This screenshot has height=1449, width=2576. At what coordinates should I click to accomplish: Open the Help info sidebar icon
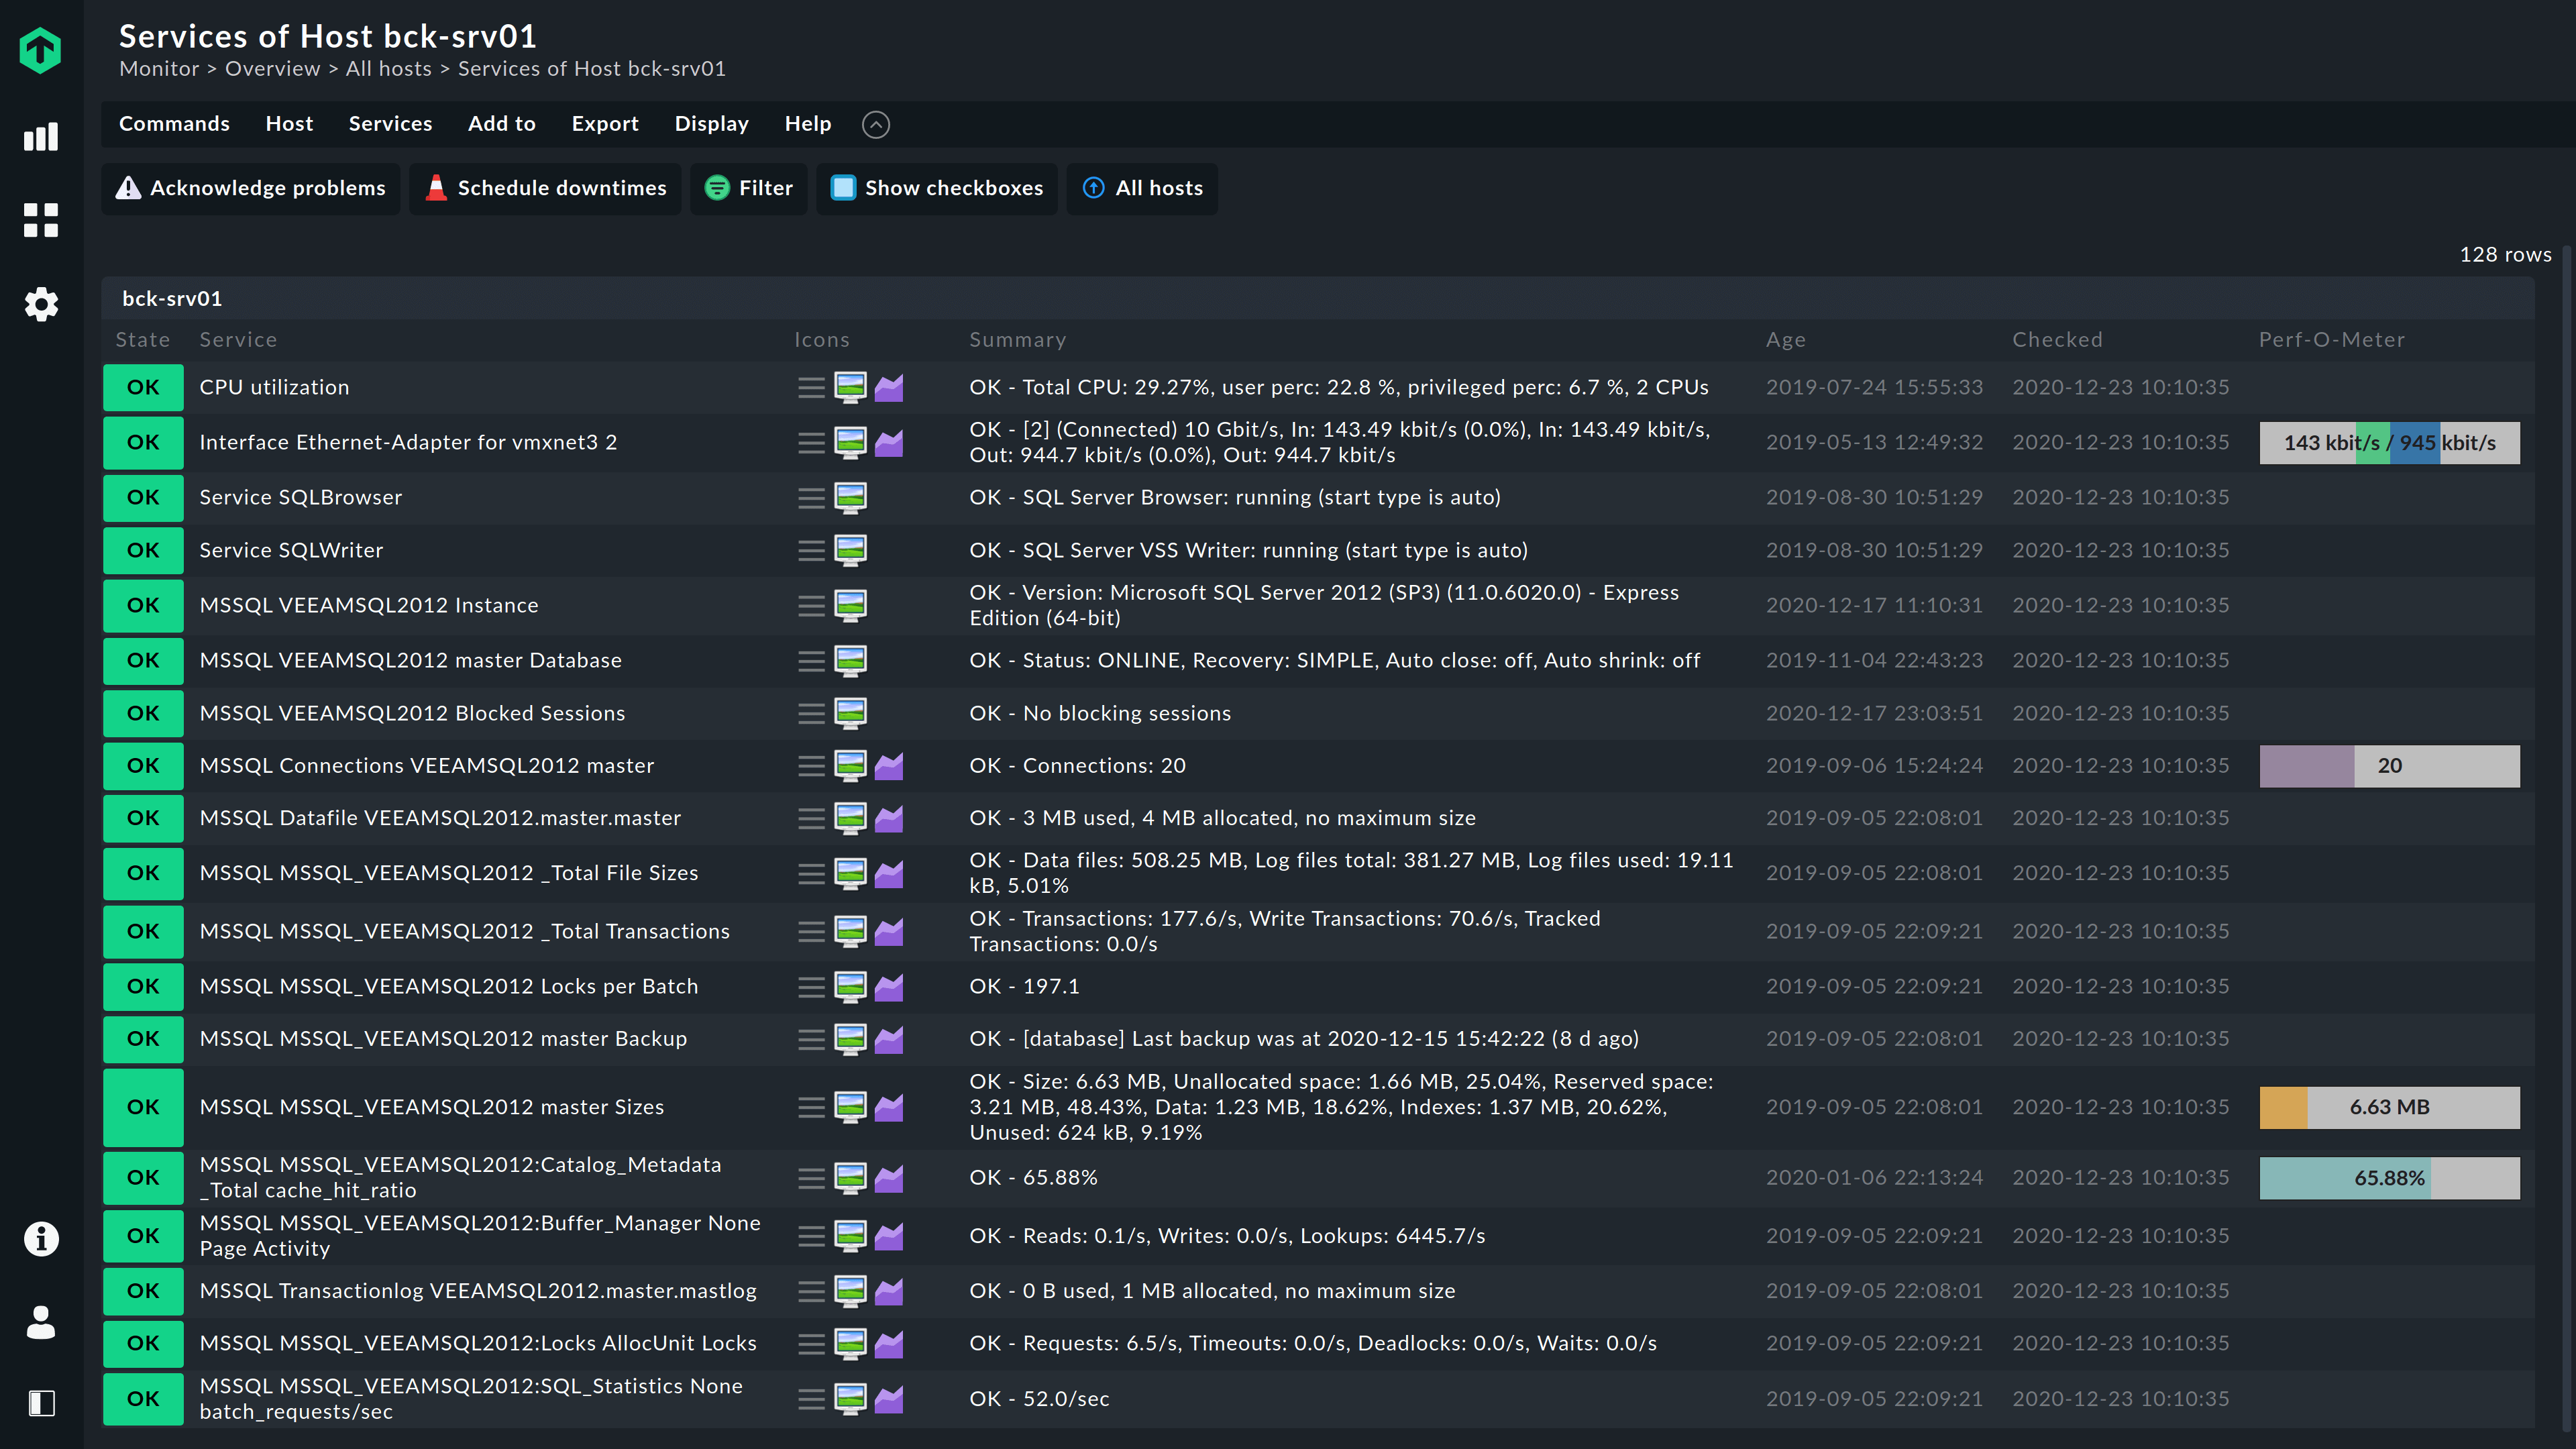click(41, 1239)
